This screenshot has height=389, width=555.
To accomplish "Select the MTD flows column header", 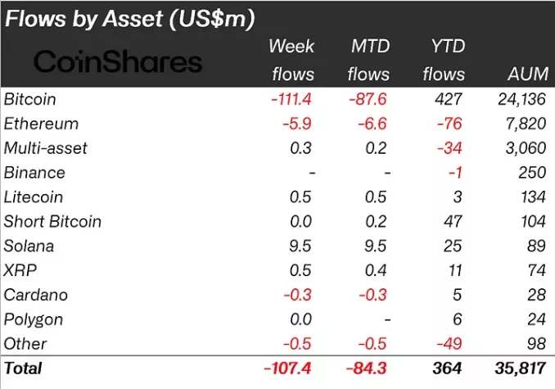I will (368, 60).
